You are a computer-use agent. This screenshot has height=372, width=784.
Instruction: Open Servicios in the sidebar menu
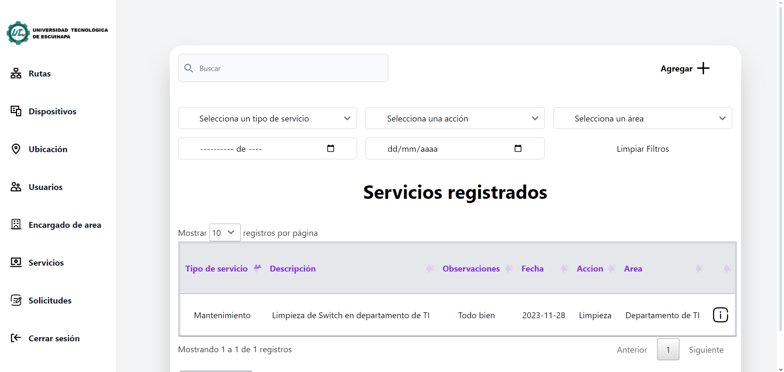pyautogui.click(x=46, y=263)
